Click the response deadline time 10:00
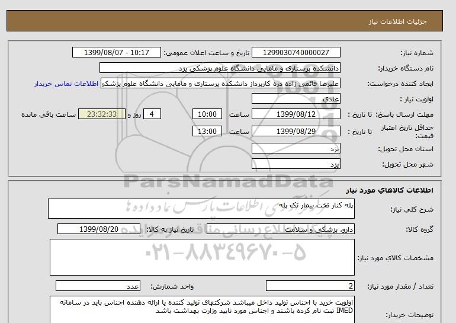 tap(207, 114)
